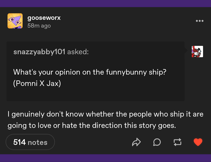Click the purple bar below the post
Image resolution: width=211 pixels, height=162 pixels.
coord(105,158)
